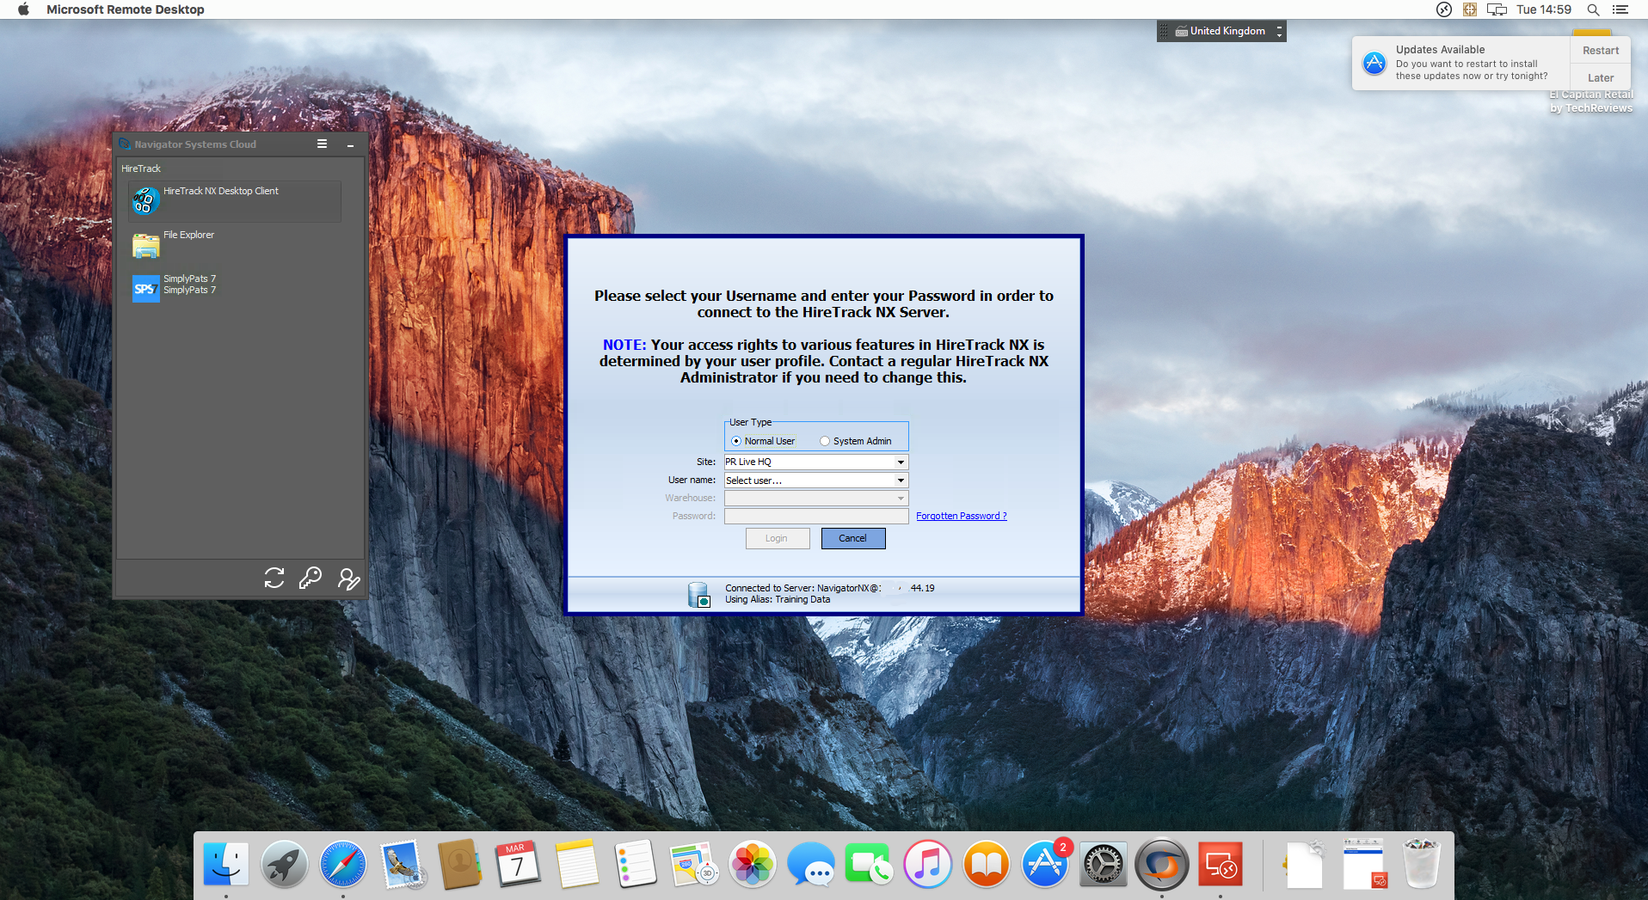
Task: Click the user sign-out icon in panel
Action: 348,579
